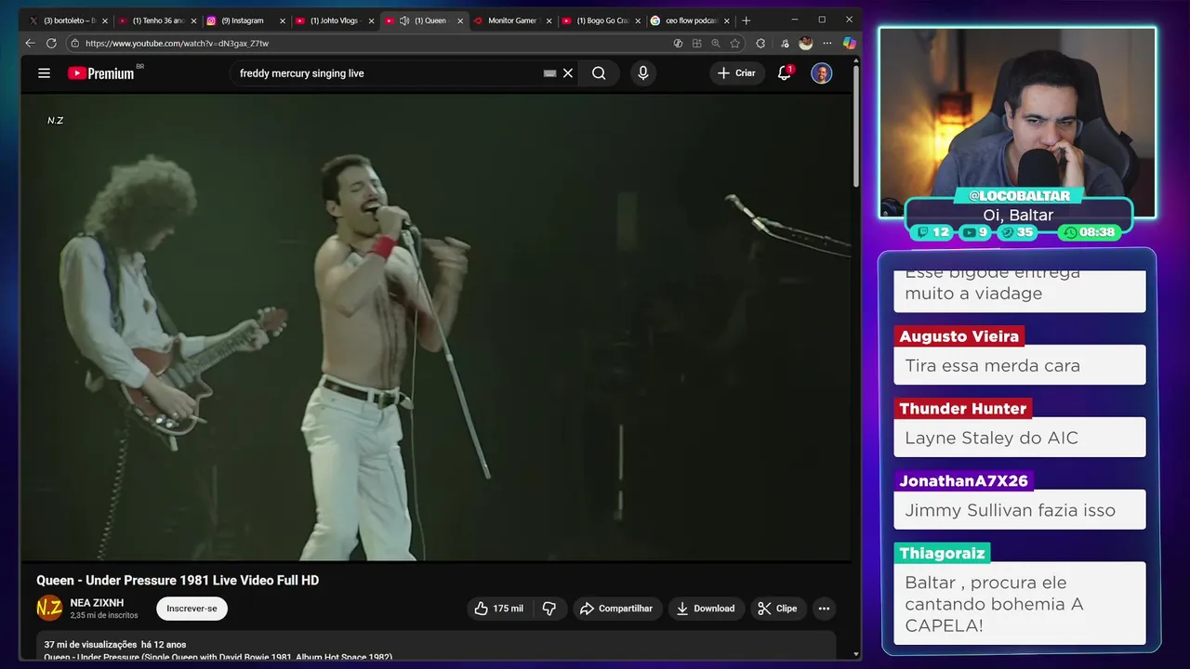Reload the browser page

tap(51, 43)
